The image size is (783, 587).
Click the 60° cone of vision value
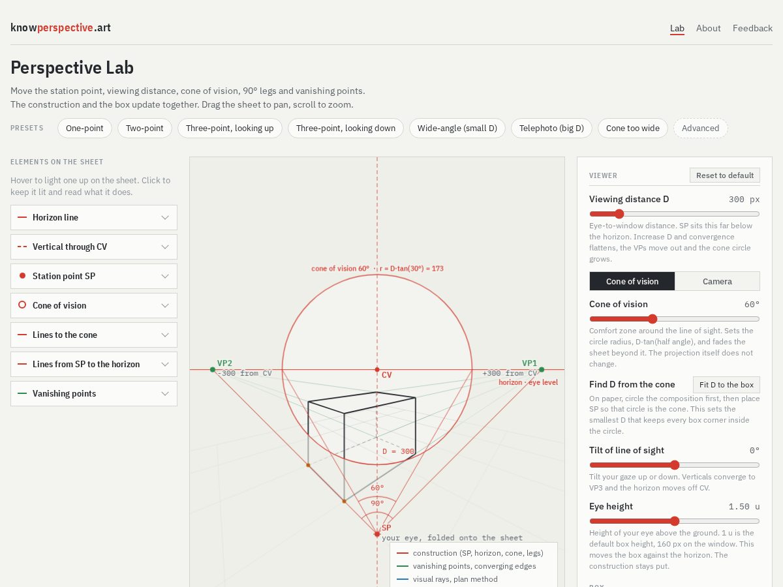[x=752, y=305]
